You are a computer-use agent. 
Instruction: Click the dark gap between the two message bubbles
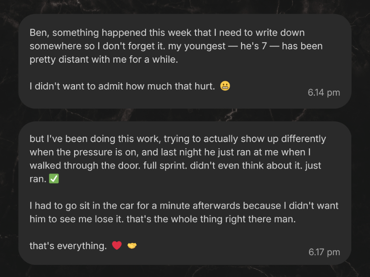[x=185, y=115]
